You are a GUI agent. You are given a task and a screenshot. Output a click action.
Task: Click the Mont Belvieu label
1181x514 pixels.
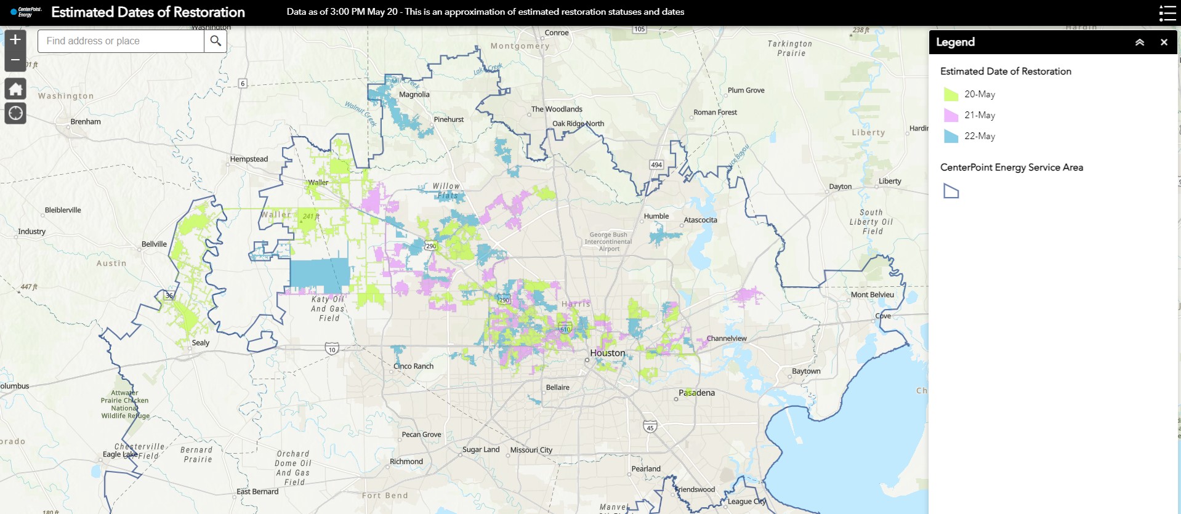tap(872, 295)
